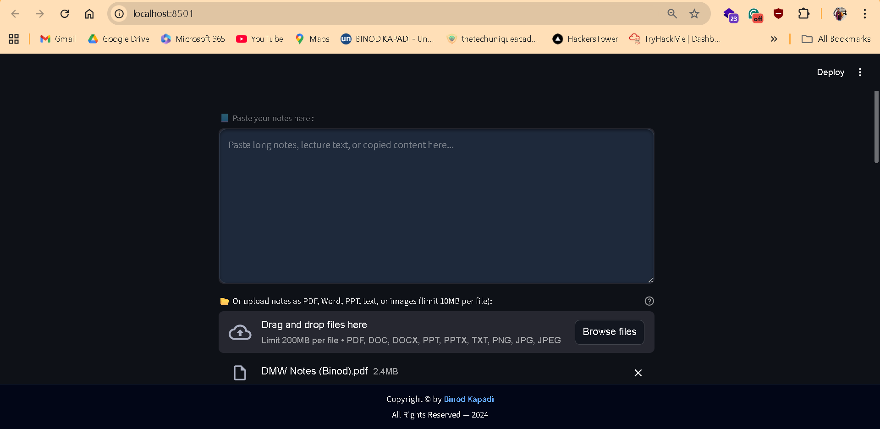
Task: Open Chrome's three-dot menu
Action: [x=865, y=14]
